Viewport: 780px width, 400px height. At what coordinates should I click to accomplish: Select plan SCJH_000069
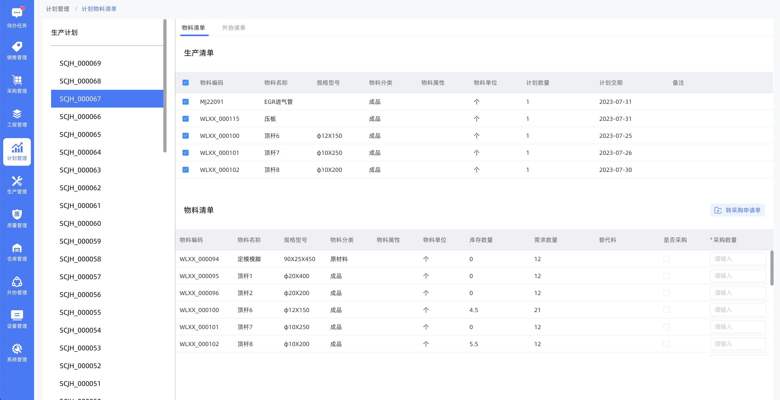(107, 63)
